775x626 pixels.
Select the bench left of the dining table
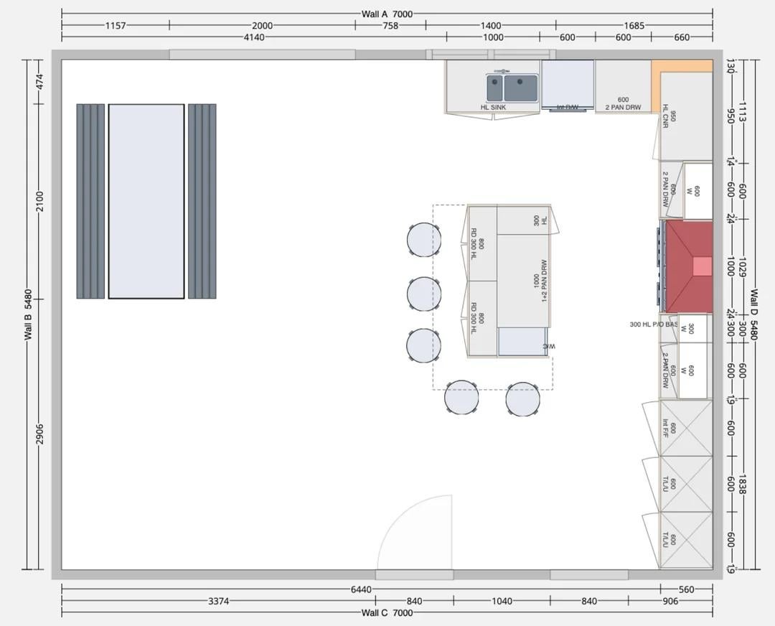tap(91, 201)
